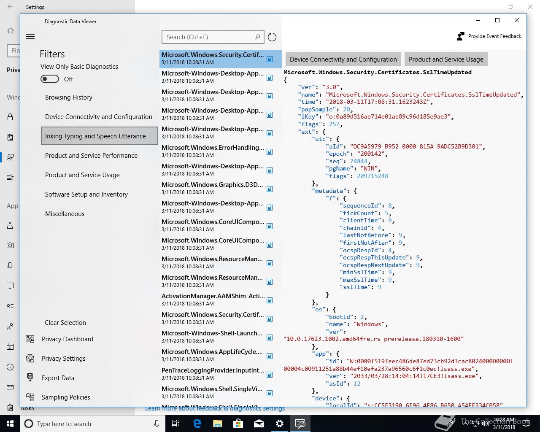Screen dimensions: 540x432
Task: Click chart icon beside ActivationManager.AAMShim event
Action: click(x=270, y=300)
